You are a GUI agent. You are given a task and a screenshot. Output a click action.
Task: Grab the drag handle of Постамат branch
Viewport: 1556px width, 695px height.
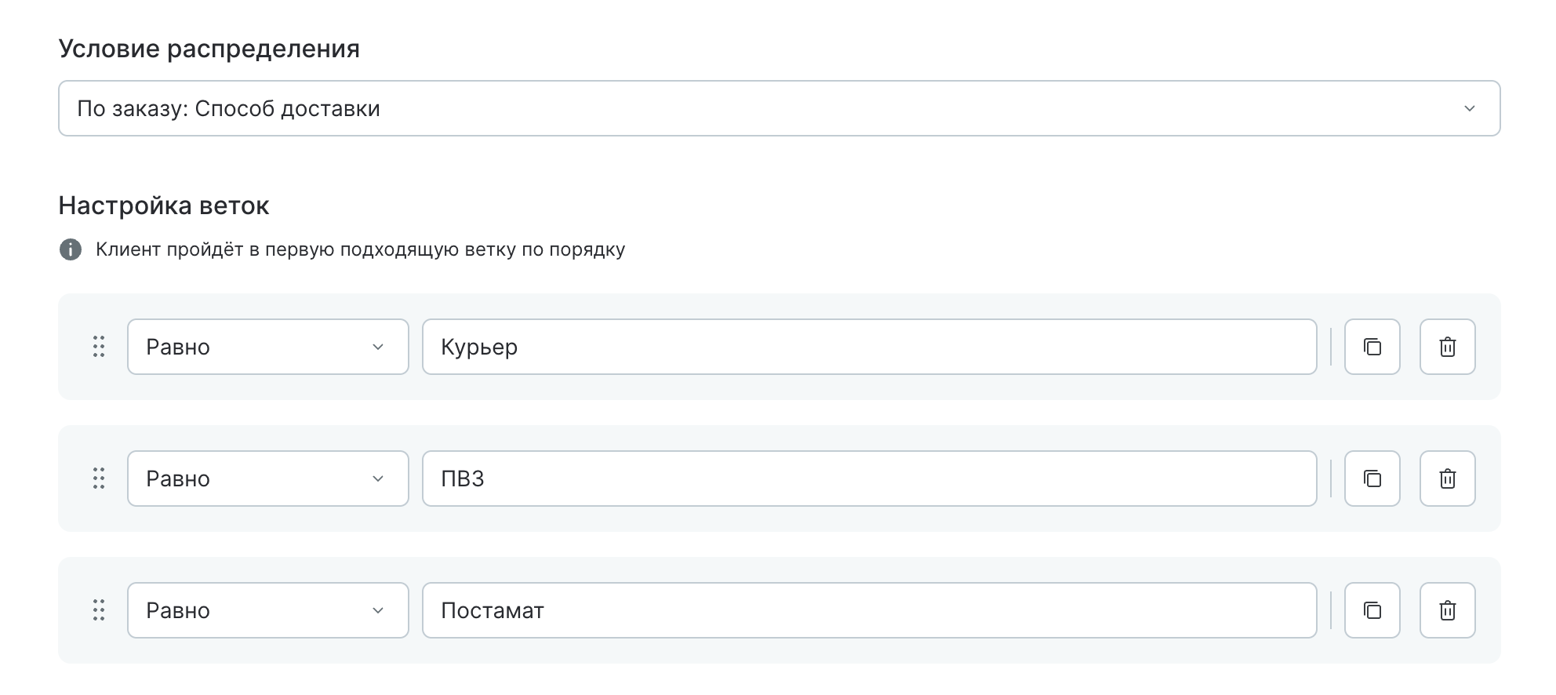click(99, 610)
